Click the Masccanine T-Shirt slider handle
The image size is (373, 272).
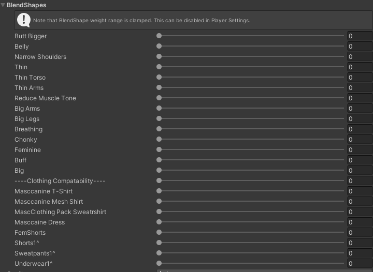pos(159,191)
